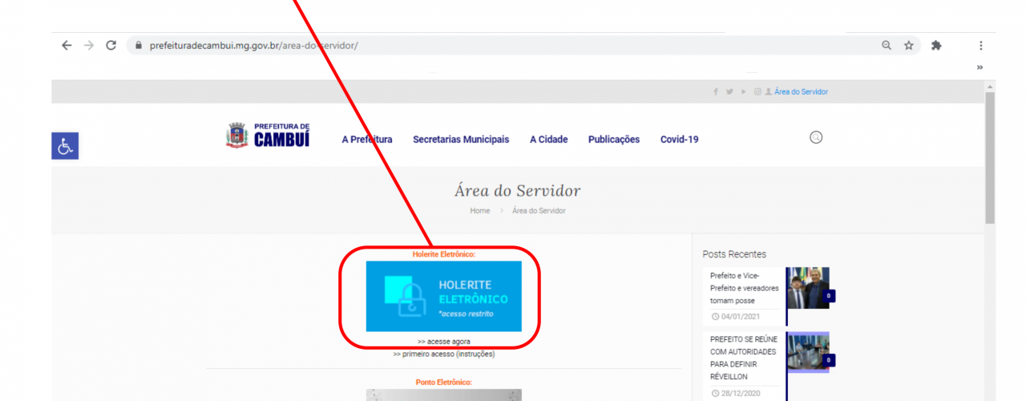Open the Instagram icon in top bar

click(x=757, y=92)
